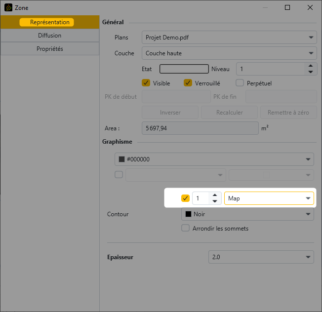This screenshot has height=312, width=322.
Task: Switch to the Diffusion tab
Action: pyautogui.click(x=49, y=36)
